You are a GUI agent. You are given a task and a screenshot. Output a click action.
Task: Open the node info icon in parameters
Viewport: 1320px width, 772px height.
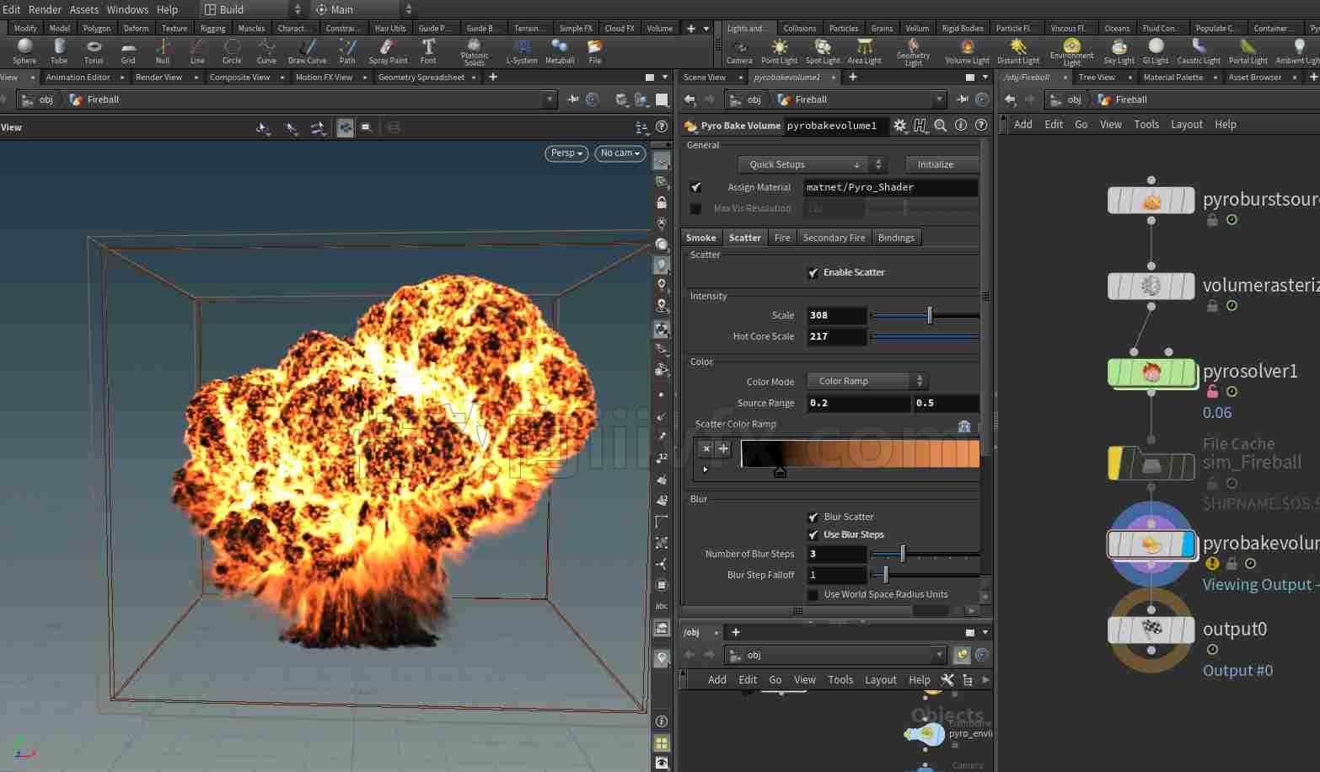coord(961,126)
